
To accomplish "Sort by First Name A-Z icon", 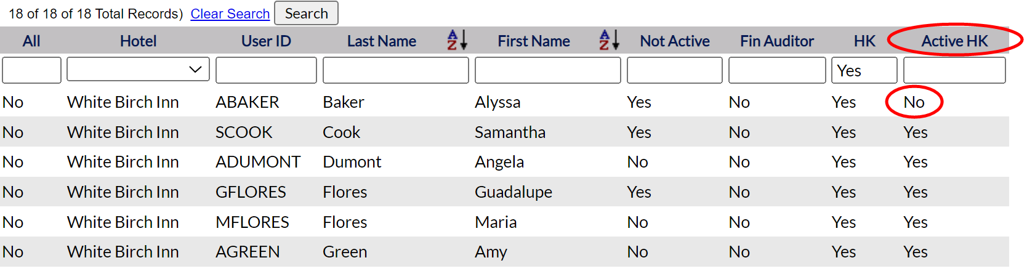I will 609,40.
